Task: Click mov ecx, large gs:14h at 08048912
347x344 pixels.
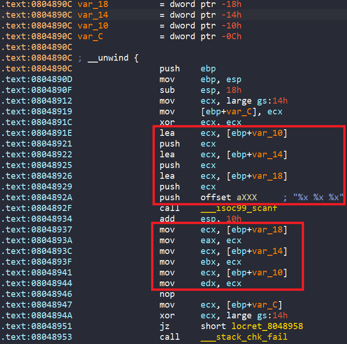Action: click(x=223, y=101)
